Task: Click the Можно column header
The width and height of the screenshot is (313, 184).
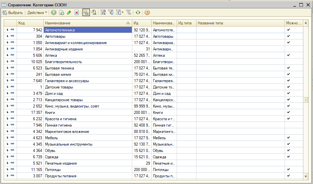Action: (294, 23)
